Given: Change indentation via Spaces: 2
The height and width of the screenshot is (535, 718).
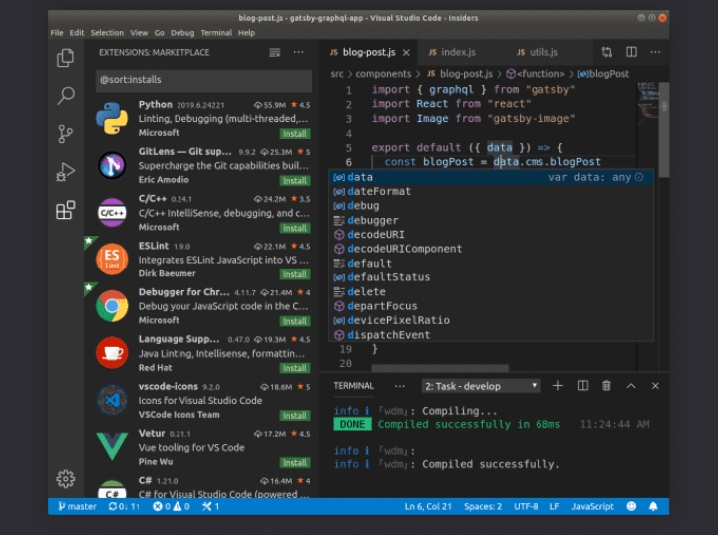Looking at the screenshot, I should (483, 506).
